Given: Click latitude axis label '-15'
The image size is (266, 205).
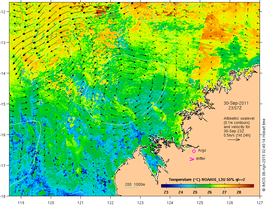Looking at the screenshot, I should click(x=3, y=104).
